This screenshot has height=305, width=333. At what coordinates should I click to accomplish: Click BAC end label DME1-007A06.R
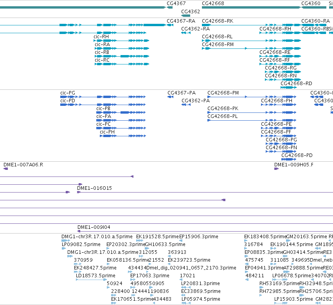pyautogui.click(x=23, y=165)
